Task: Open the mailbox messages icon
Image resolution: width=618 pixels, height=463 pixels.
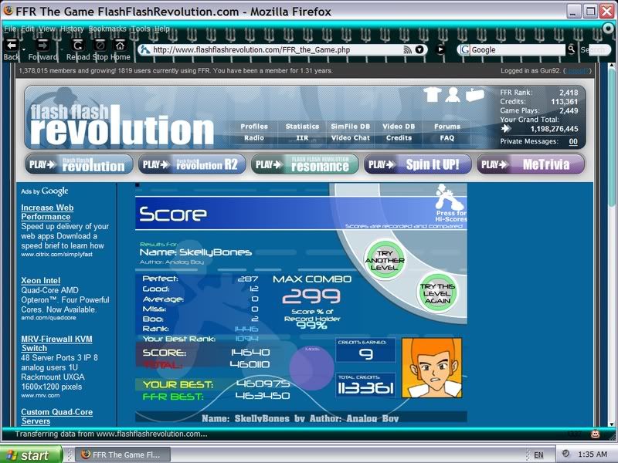Action: [x=474, y=96]
